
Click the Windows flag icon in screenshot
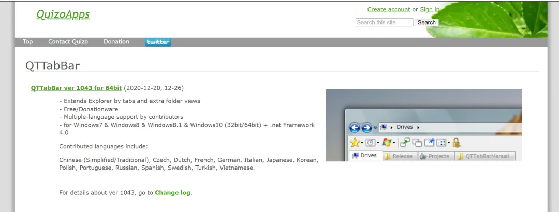(387, 143)
